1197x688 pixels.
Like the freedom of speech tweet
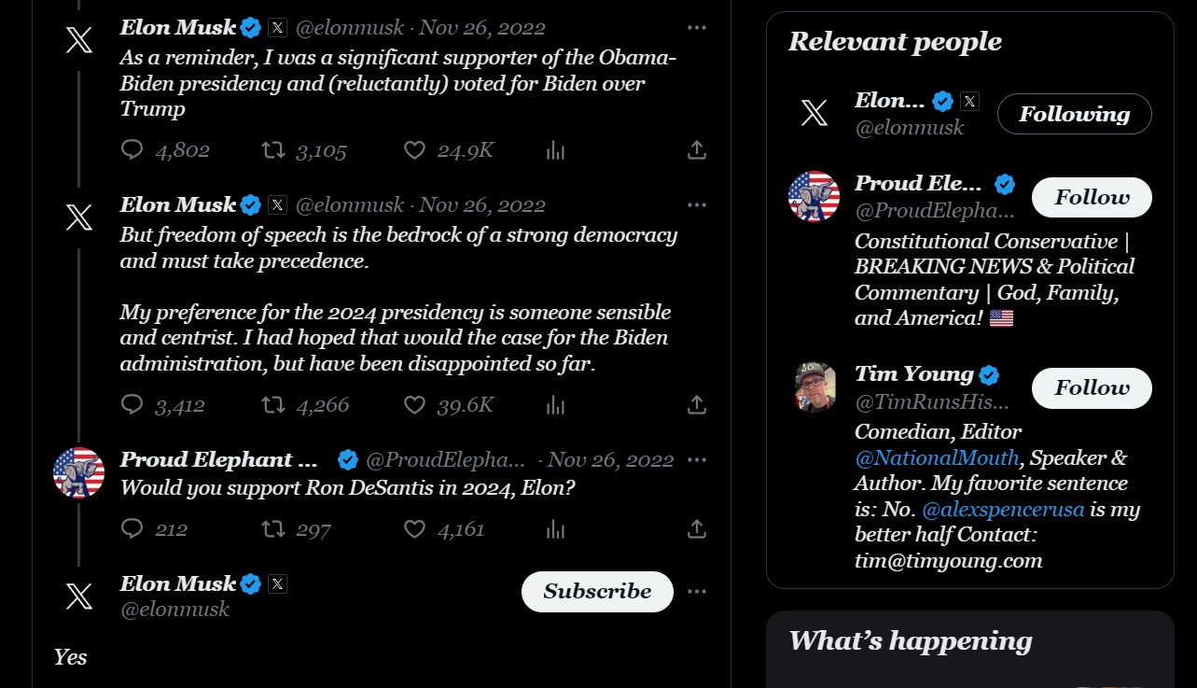point(414,404)
